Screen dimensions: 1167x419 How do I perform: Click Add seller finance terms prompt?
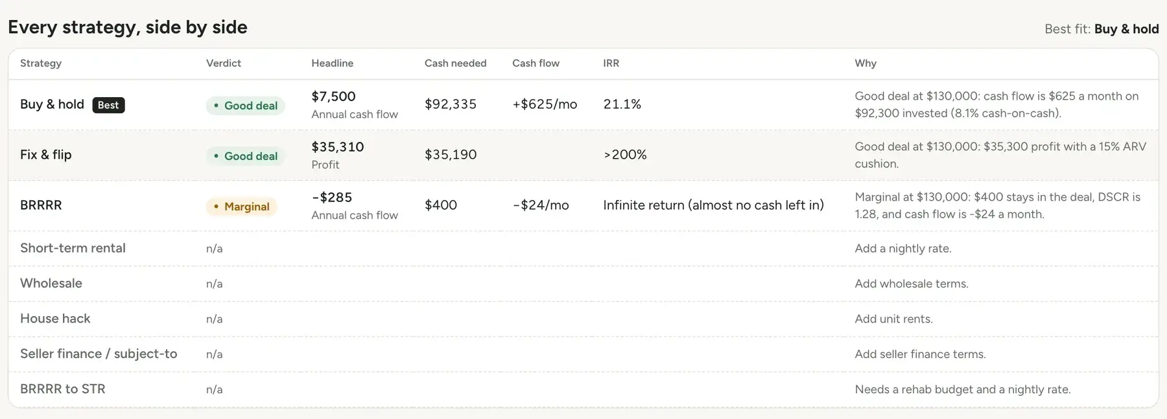point(921,354)
